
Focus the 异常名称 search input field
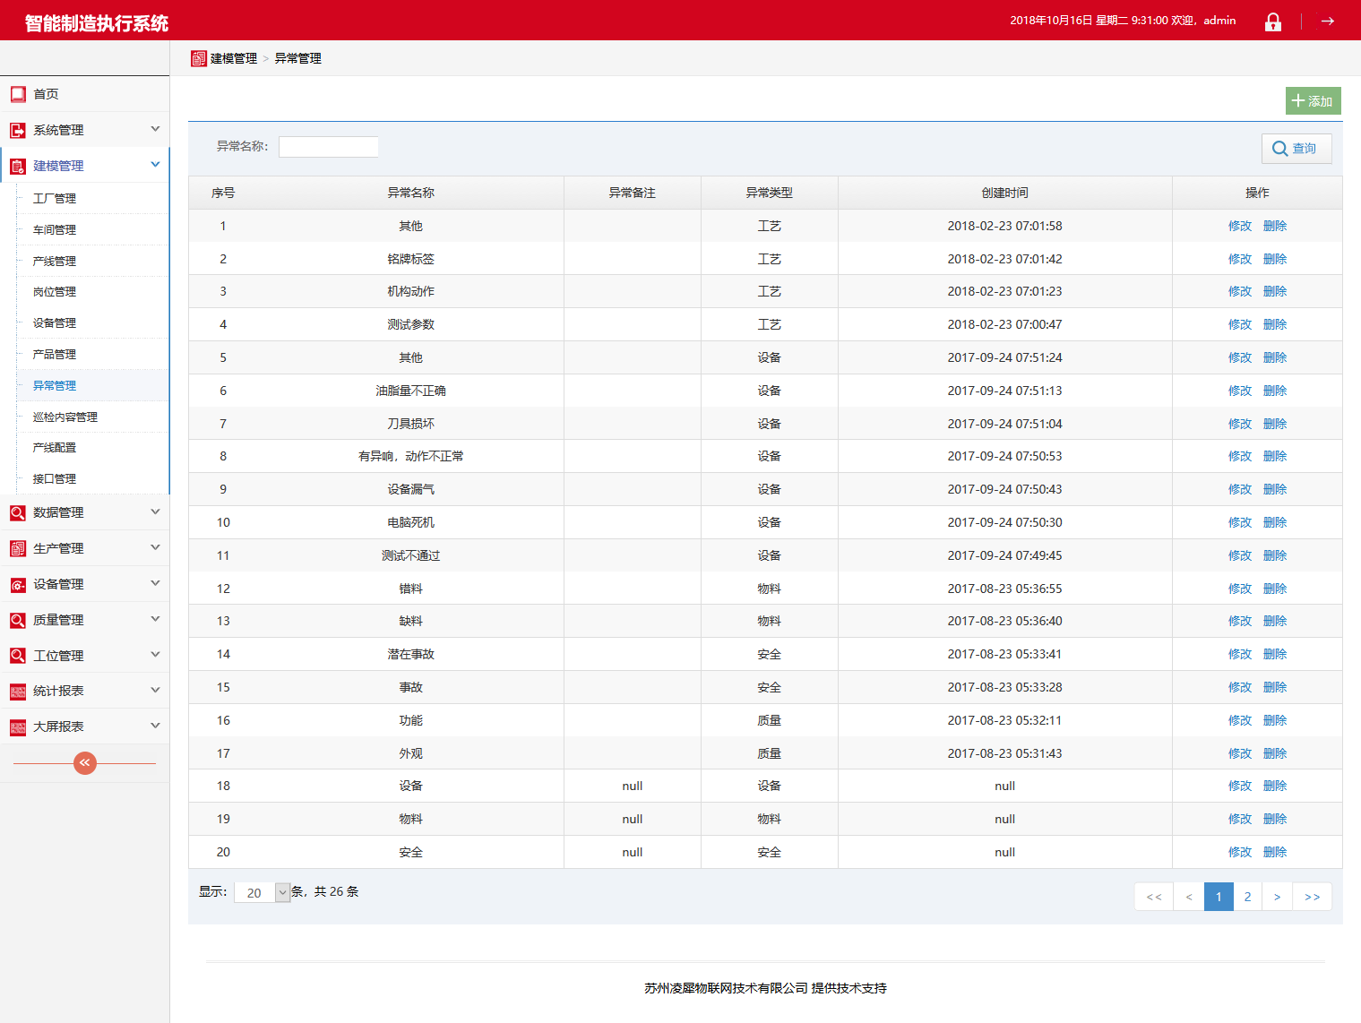coord(328,147)
